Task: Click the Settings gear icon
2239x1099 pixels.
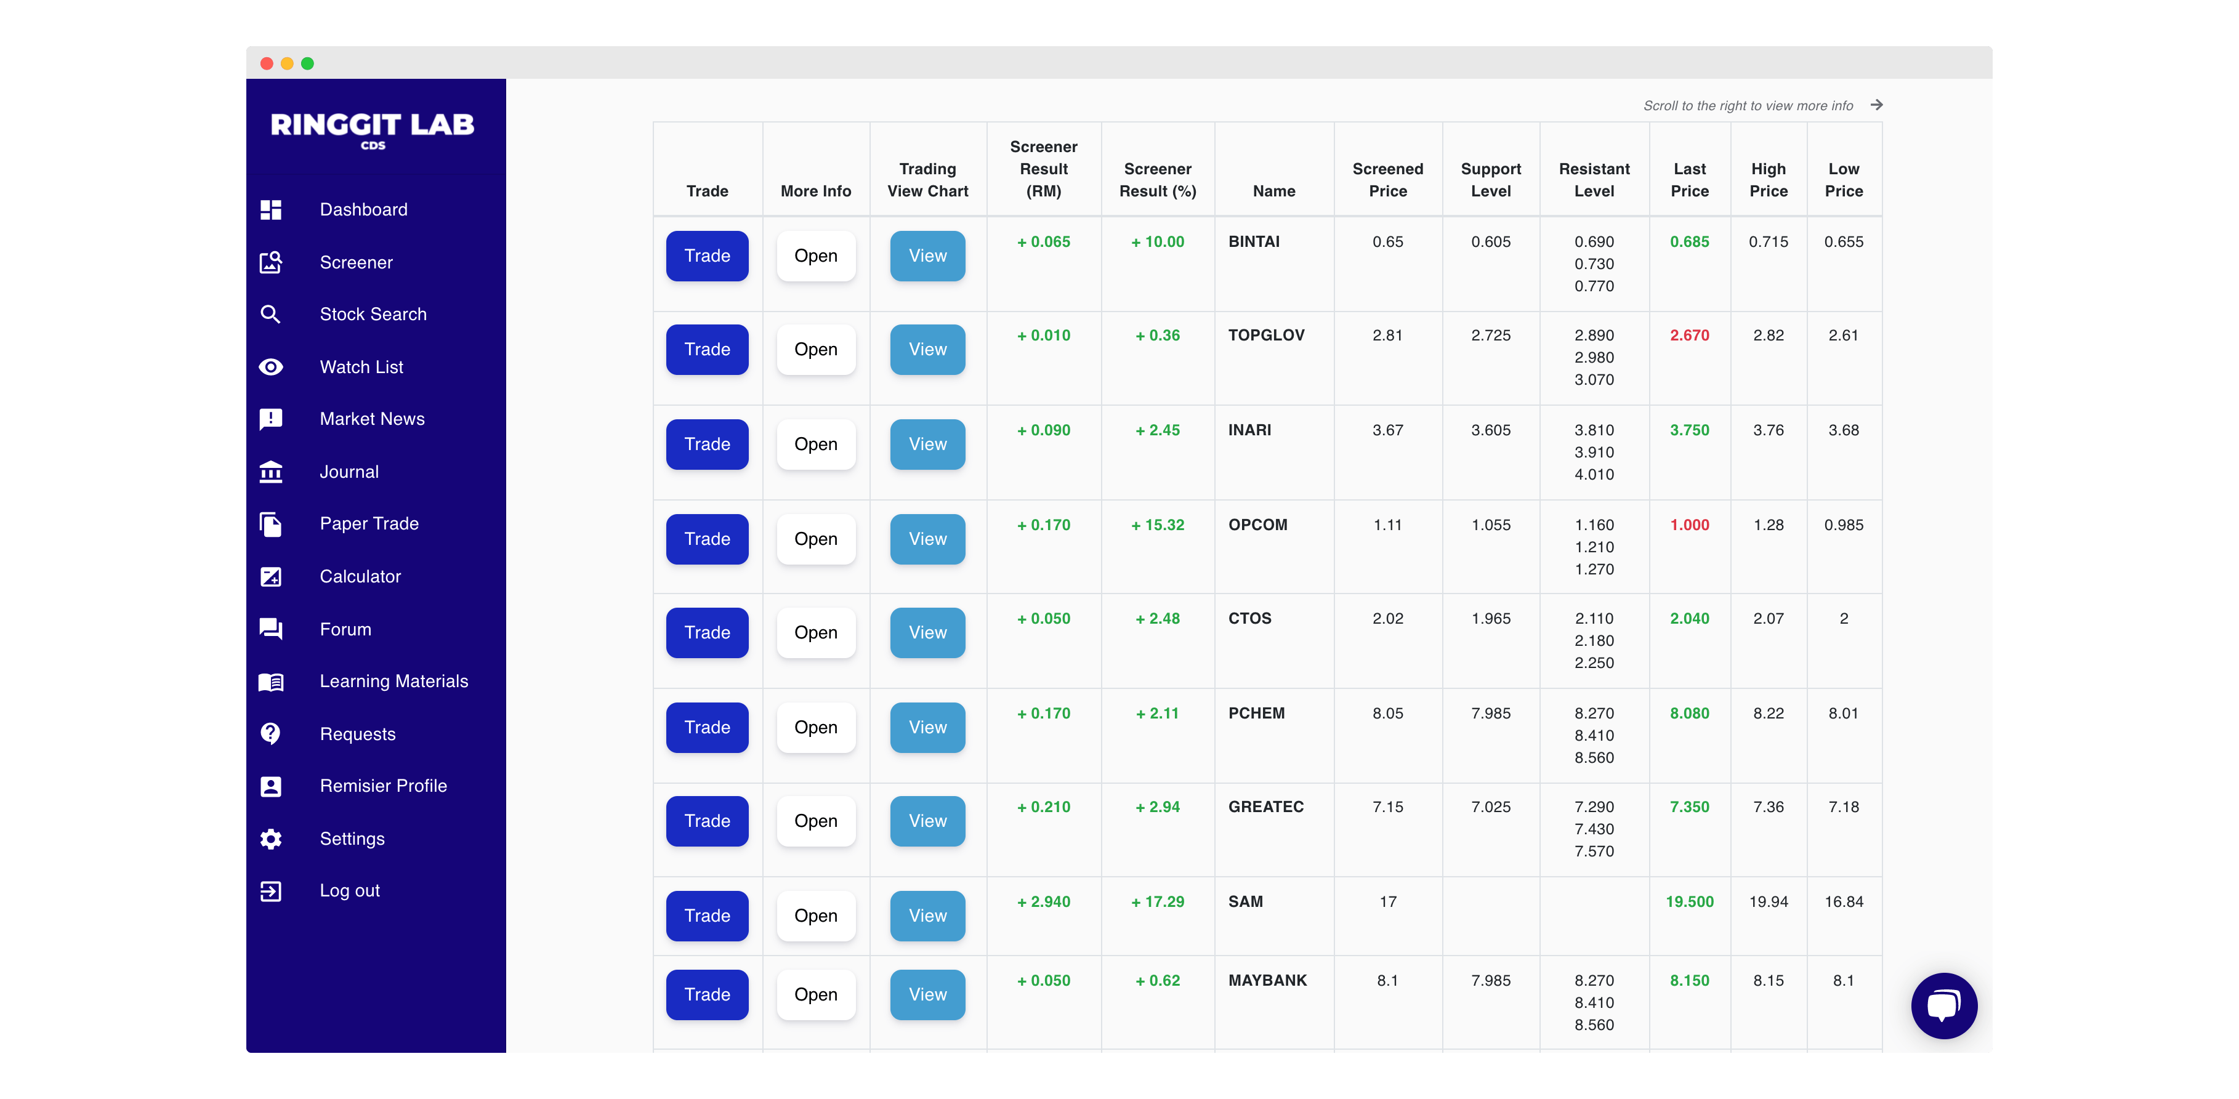Action: point(270,839)
